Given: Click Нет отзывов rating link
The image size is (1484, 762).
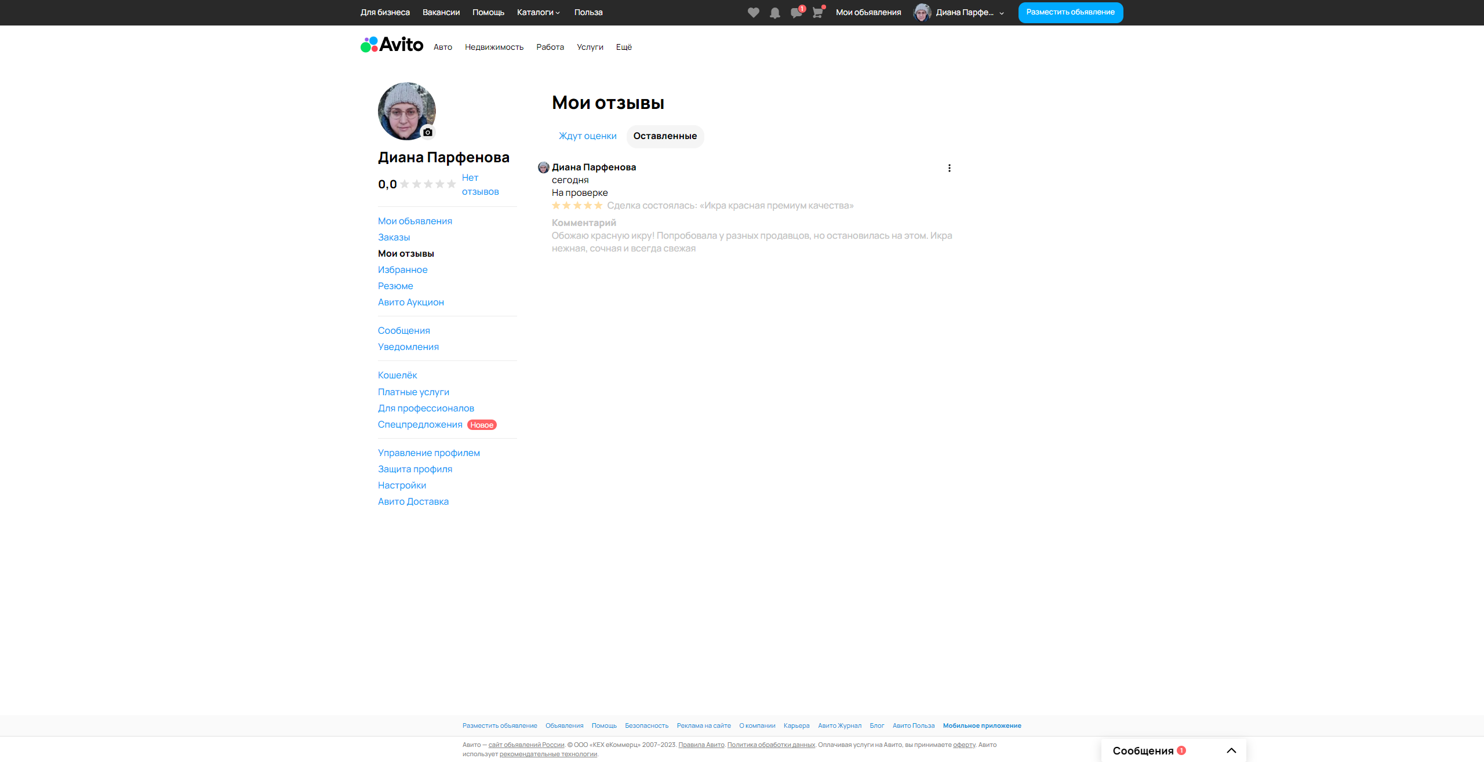Looking at the screenshot, I should 479,184.
